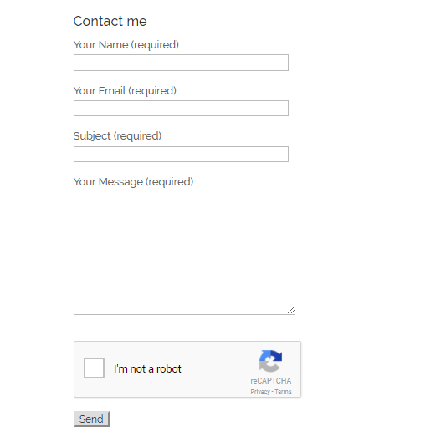Click the reCAPTCHA wordmark text
The width and height of the screenshot is (446, 442).
click(271, 381)
